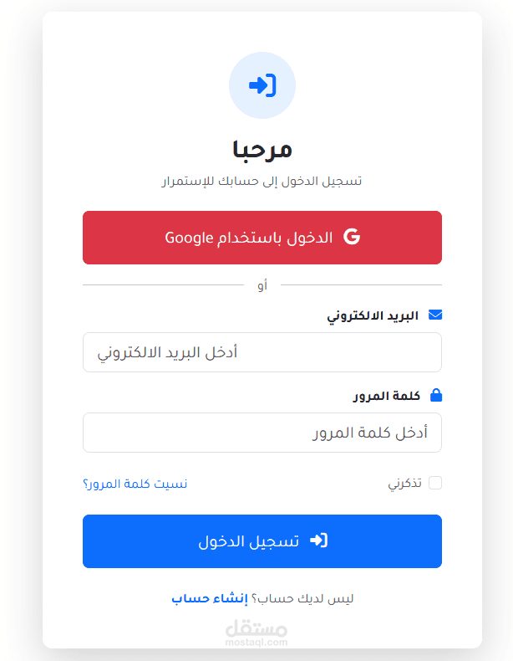Click the أو divider text
This screenshot has height=661, width=513.
click(262, 285)
